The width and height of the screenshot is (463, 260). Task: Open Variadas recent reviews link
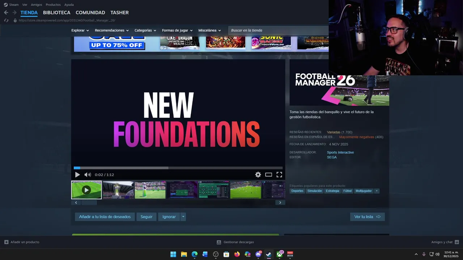334,132
